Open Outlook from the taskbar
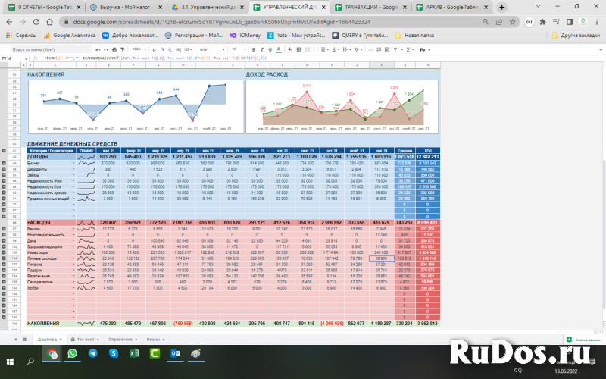This screenshot has height=379, width=606. [x=174, y=353]
